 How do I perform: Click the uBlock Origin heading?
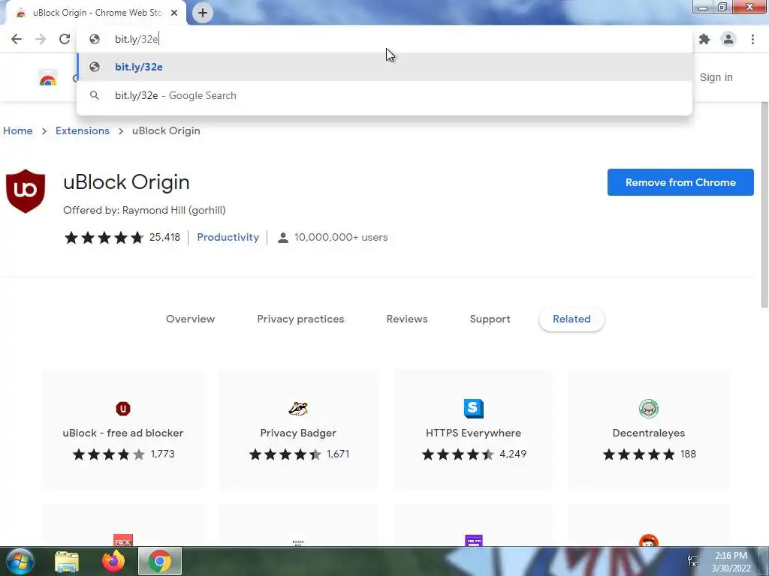pos(126,182)
